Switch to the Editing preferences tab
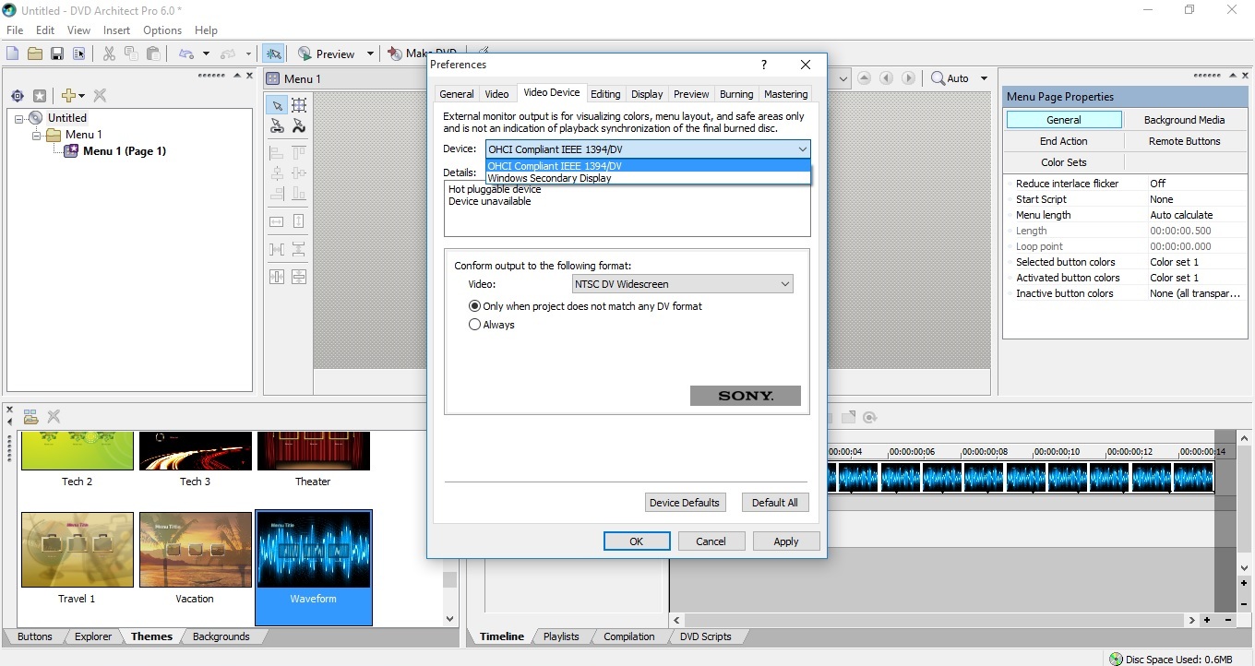The height and width of the screenshot is (666, 1255). 605,94
